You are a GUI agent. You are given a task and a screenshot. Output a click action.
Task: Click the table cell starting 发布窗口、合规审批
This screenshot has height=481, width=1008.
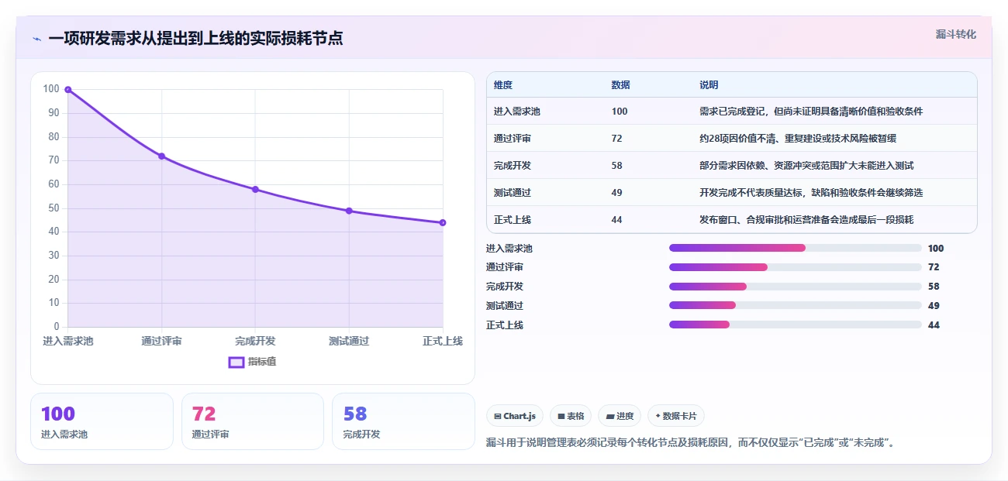806,220
